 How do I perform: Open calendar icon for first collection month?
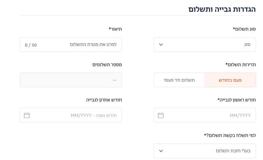click(160, 115)
